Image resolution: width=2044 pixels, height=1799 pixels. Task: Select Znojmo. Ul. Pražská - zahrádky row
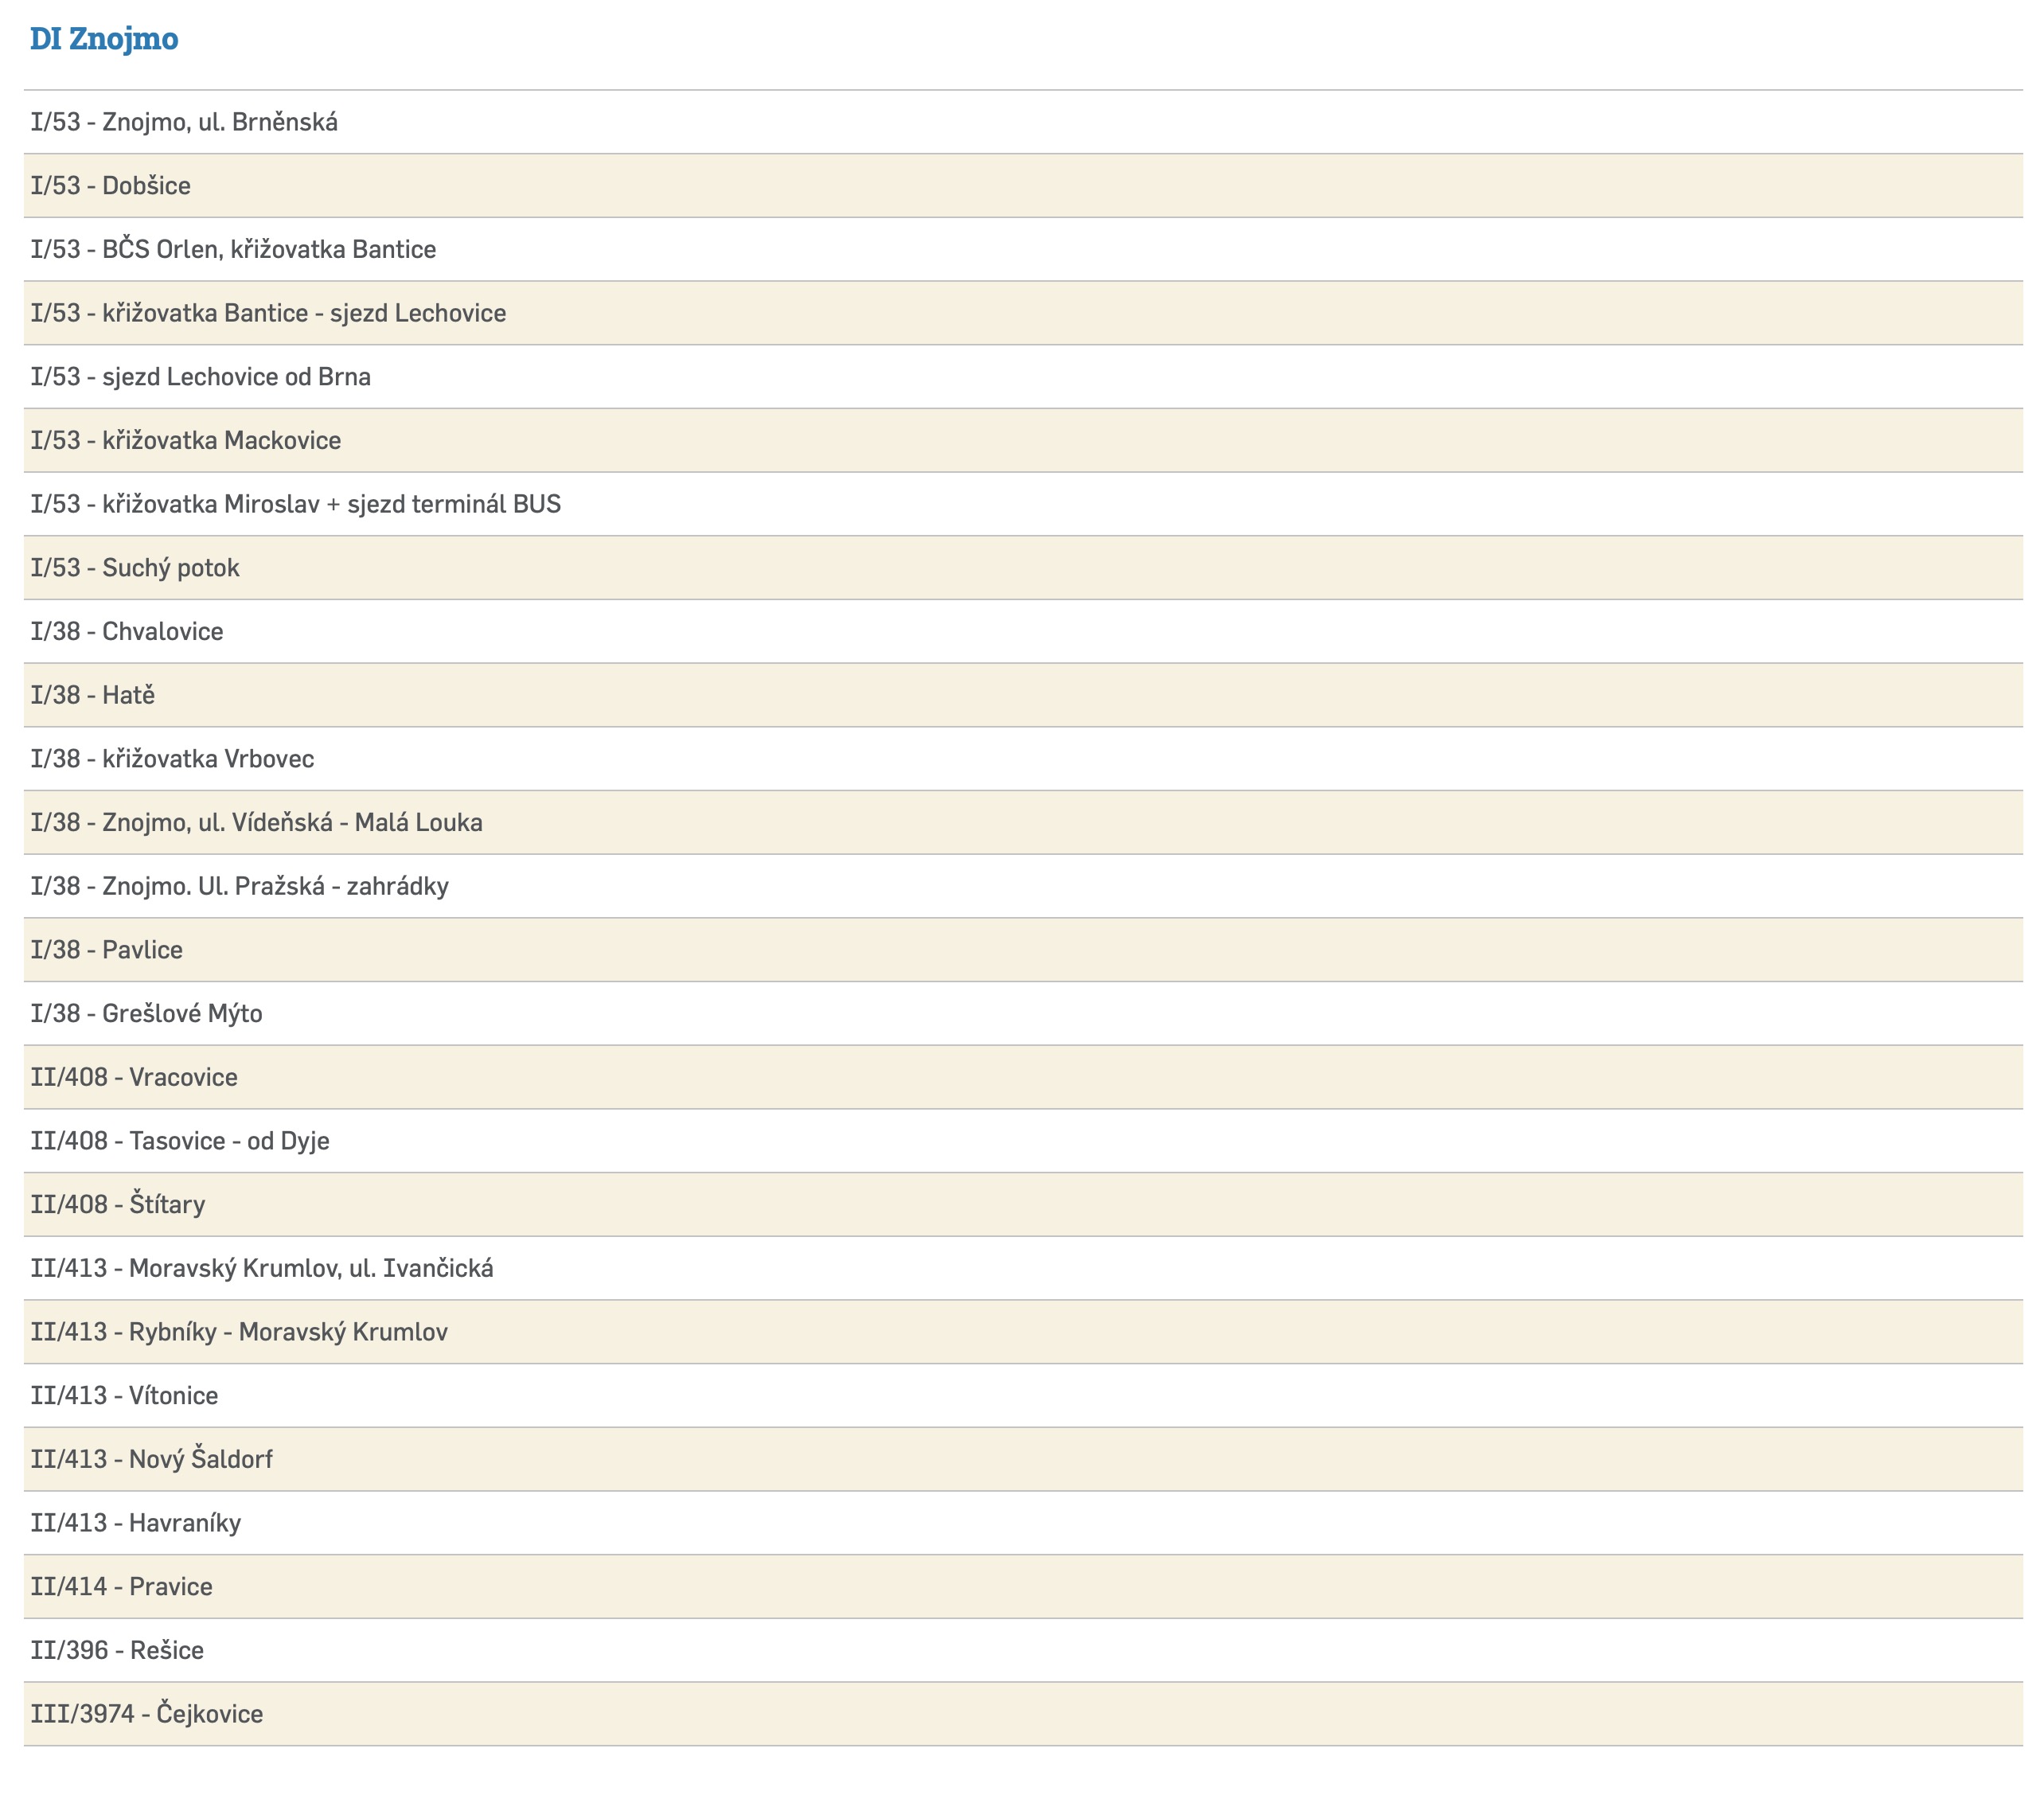coord(240,886)
